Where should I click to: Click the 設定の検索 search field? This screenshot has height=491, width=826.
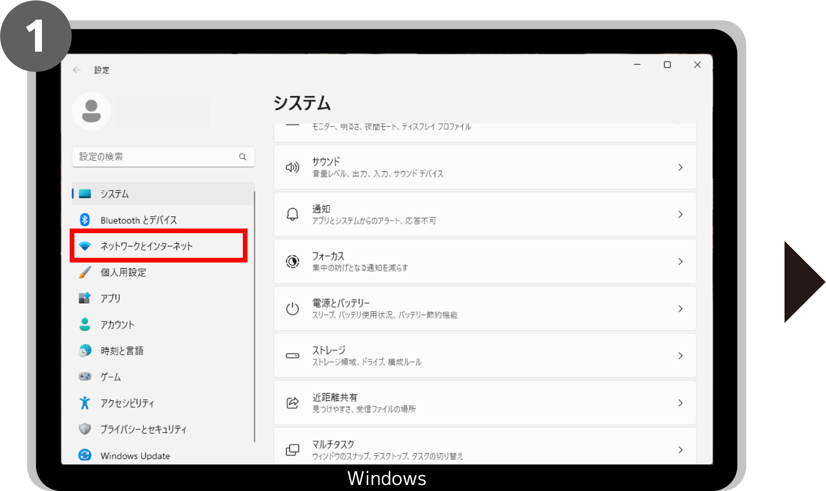156,157
